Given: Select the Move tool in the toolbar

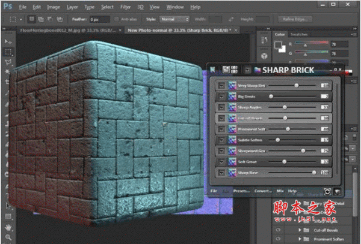Looking at the screenshot, I should pyautogui.click(x=8, y=42).
